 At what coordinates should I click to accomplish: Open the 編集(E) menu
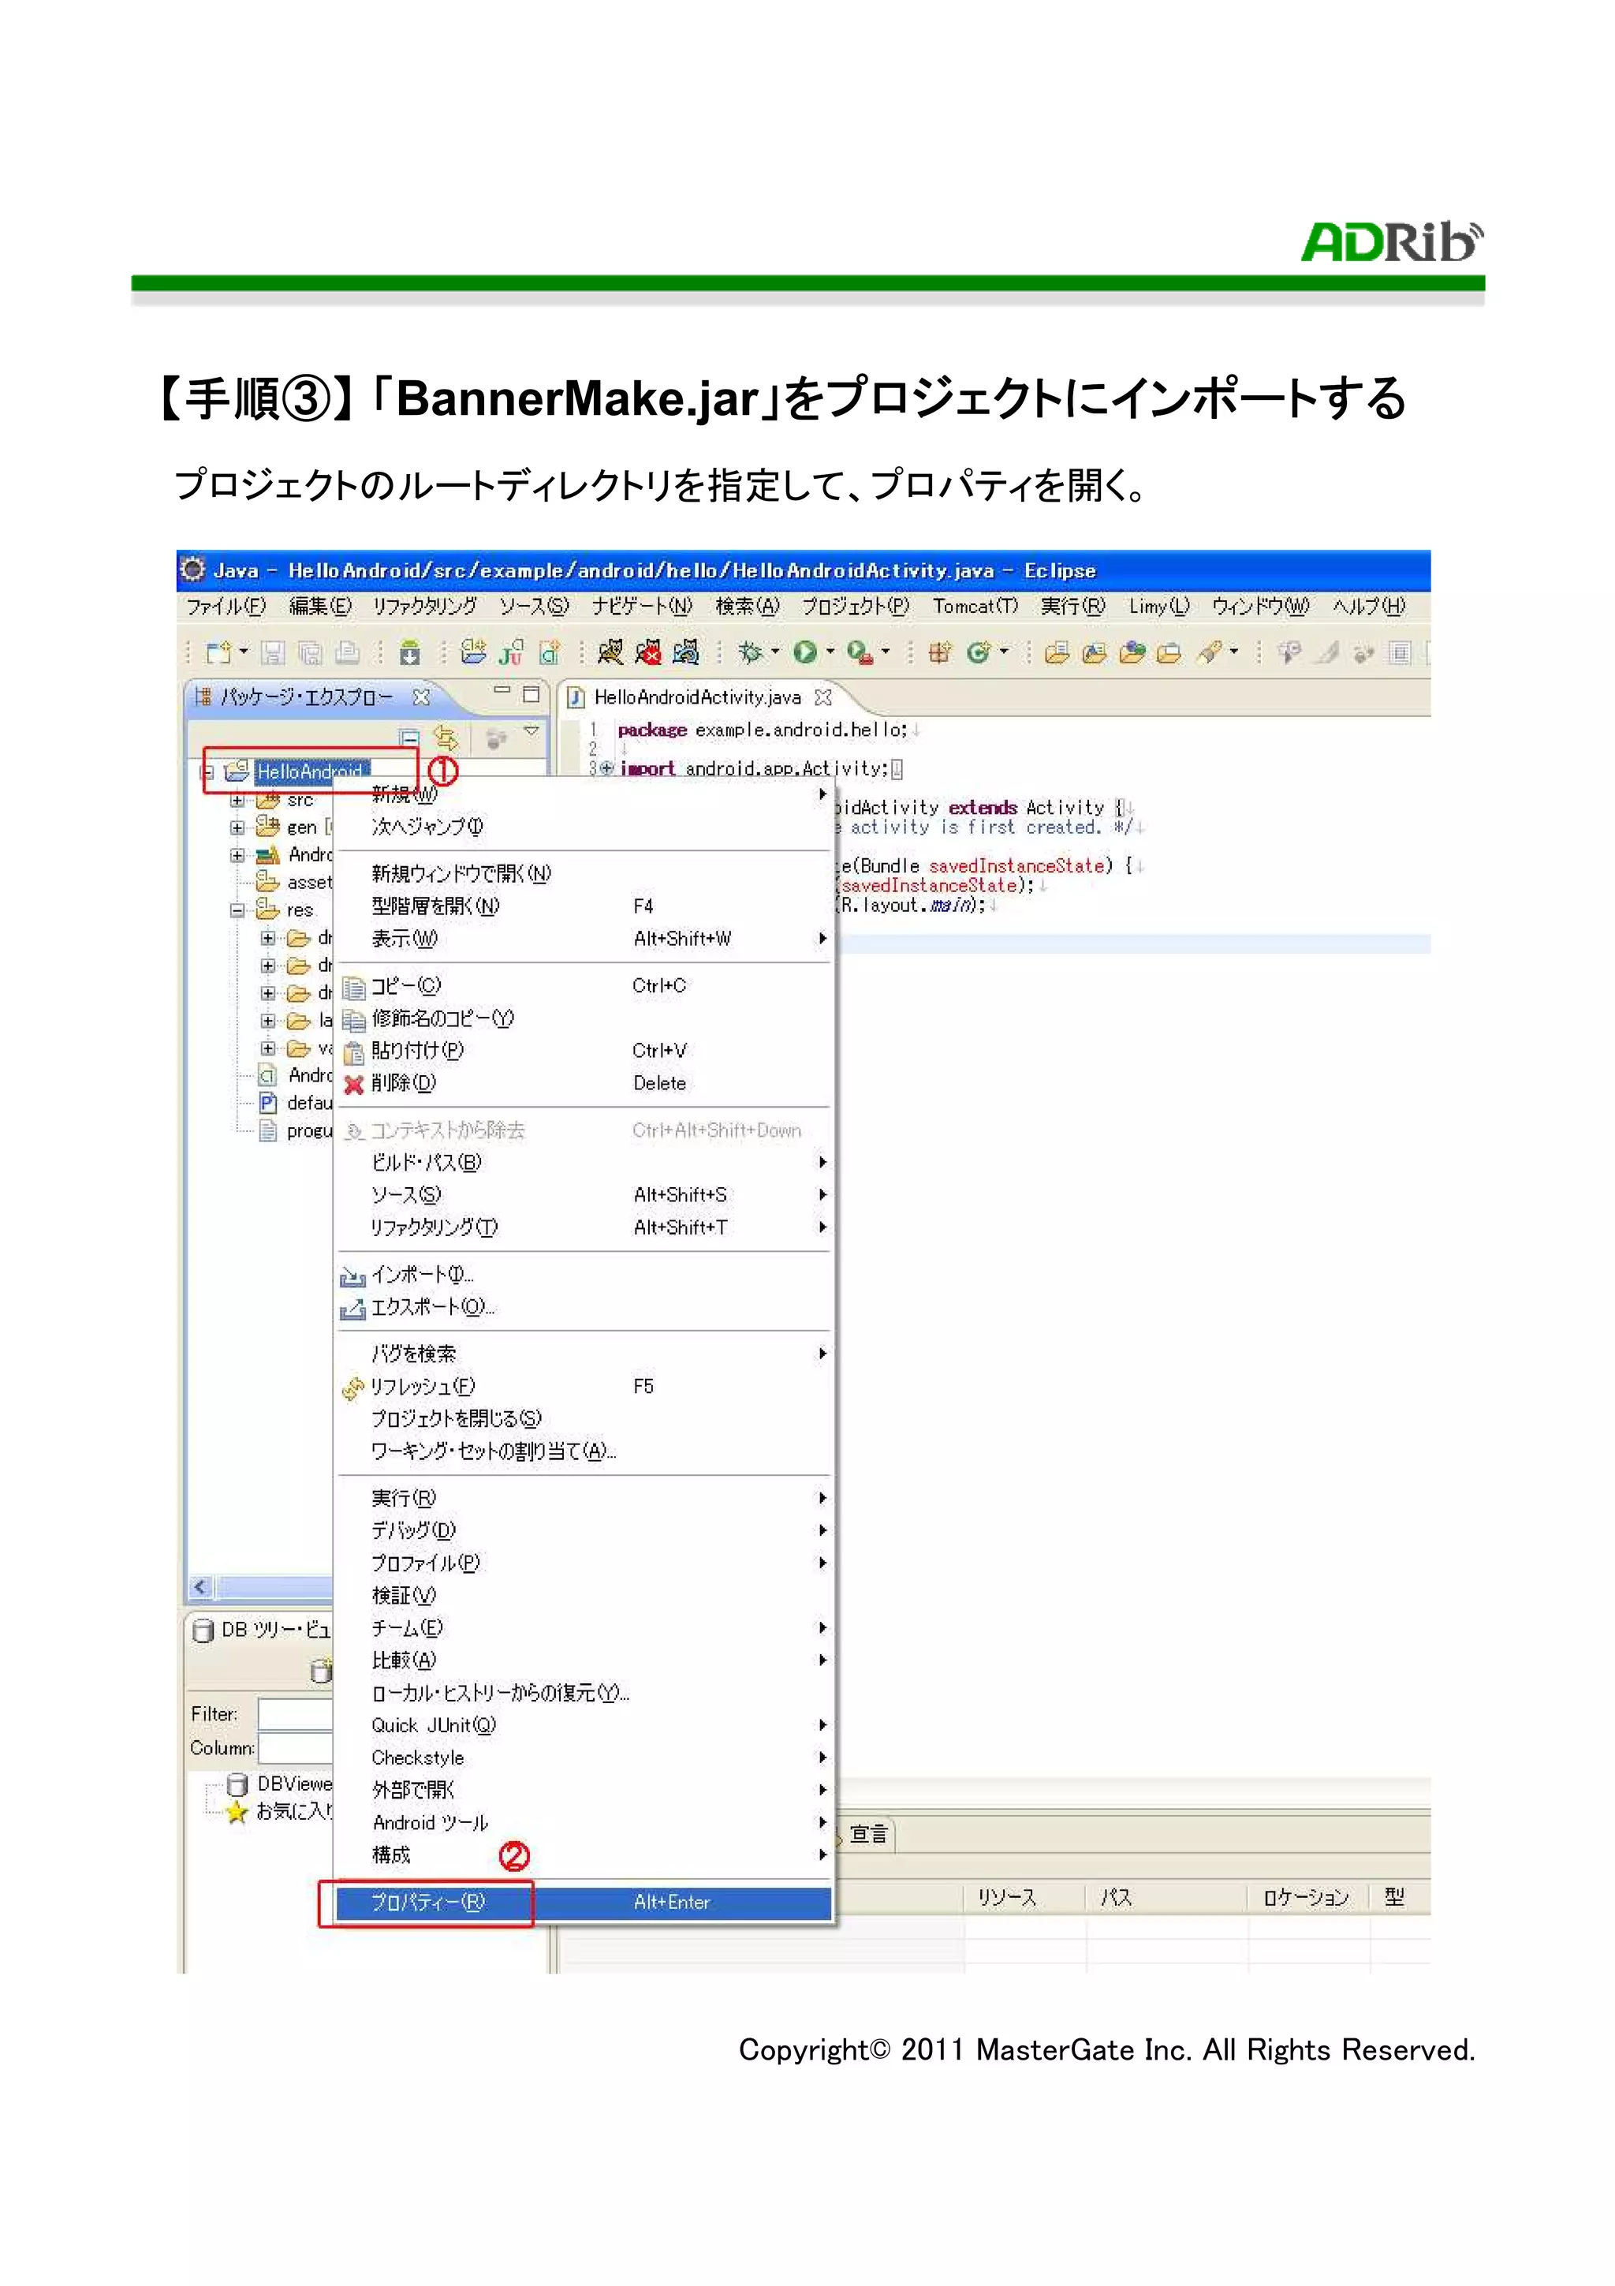[x=320, y=607]
